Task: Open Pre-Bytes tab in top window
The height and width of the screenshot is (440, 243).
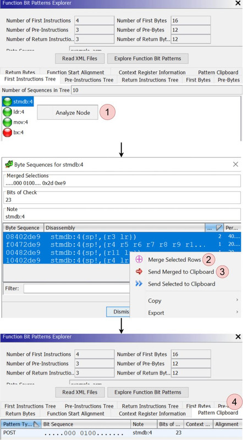Action: point(228,80)
